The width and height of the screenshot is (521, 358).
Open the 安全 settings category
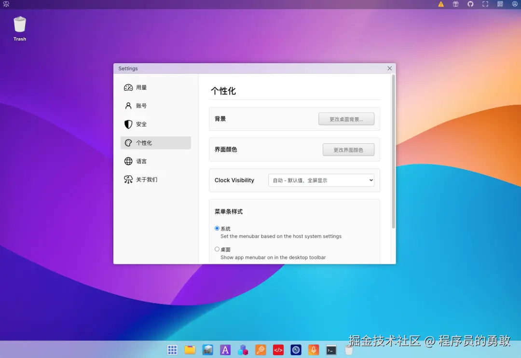[x=141, y=124]
